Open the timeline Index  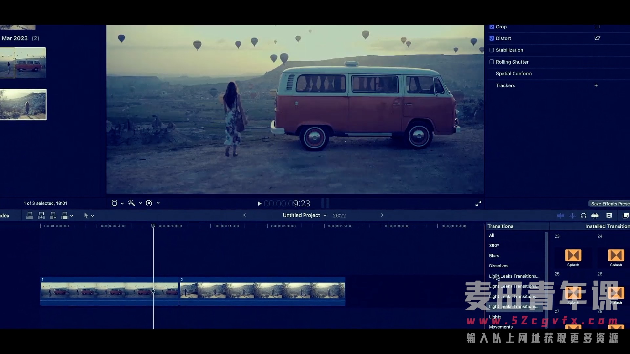[x=5, y=216]
